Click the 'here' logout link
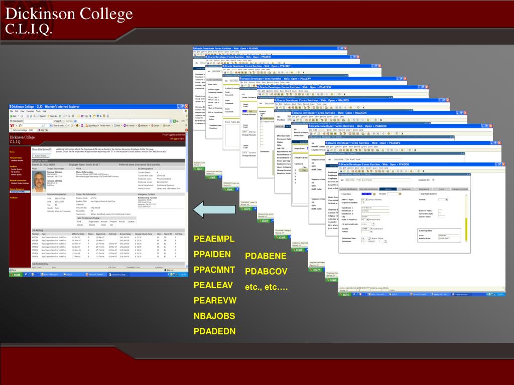This screenshot has width=514, height=385. (x=175, y=139)
